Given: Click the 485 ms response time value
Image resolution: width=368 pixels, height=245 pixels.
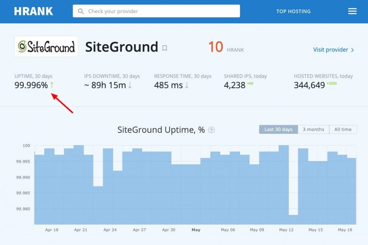Looking at the screenshot, I should tap(169, 85).
